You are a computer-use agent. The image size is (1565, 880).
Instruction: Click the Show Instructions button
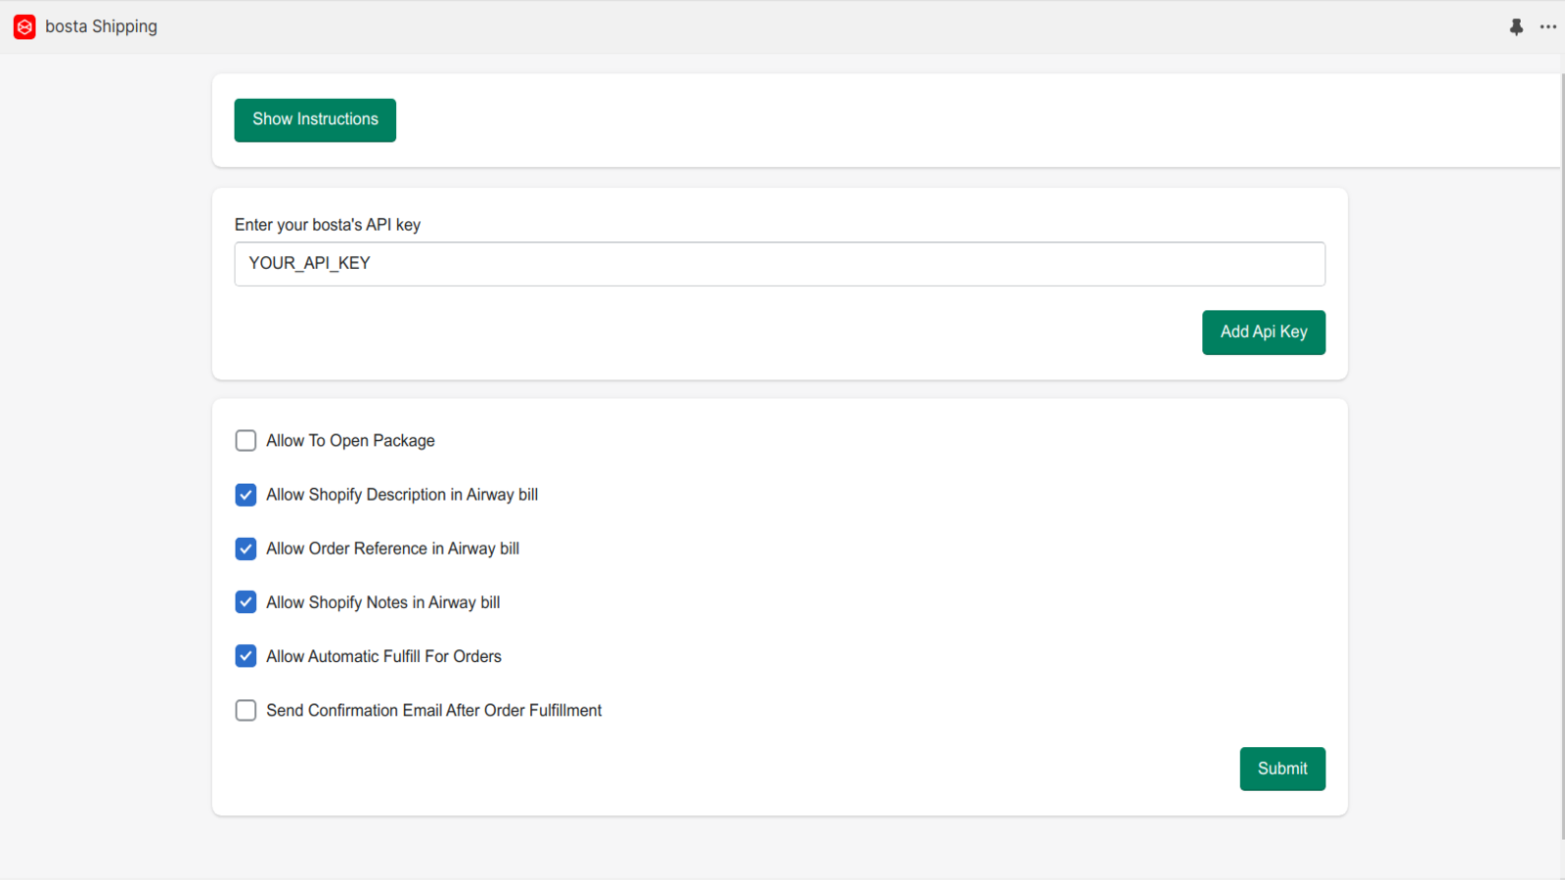click(x=314, y=119)
